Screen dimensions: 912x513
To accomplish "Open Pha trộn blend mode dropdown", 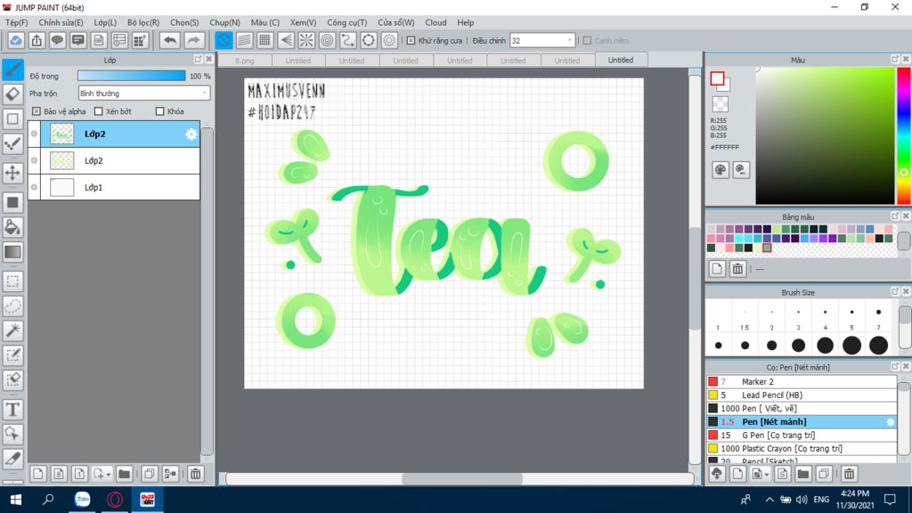I will pyautogui.click(x=143, y=93).
